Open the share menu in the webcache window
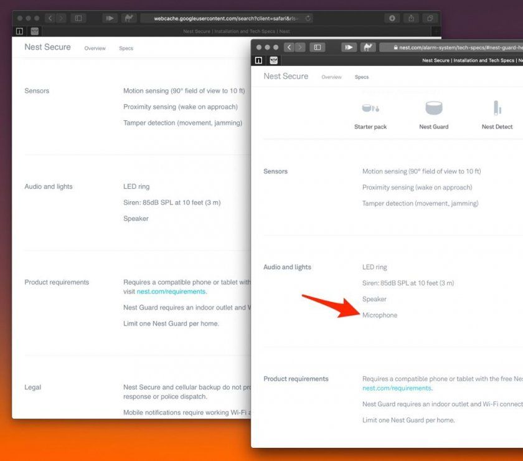The height and width of the screenshot is (461, 523). (x=411, y=18)
